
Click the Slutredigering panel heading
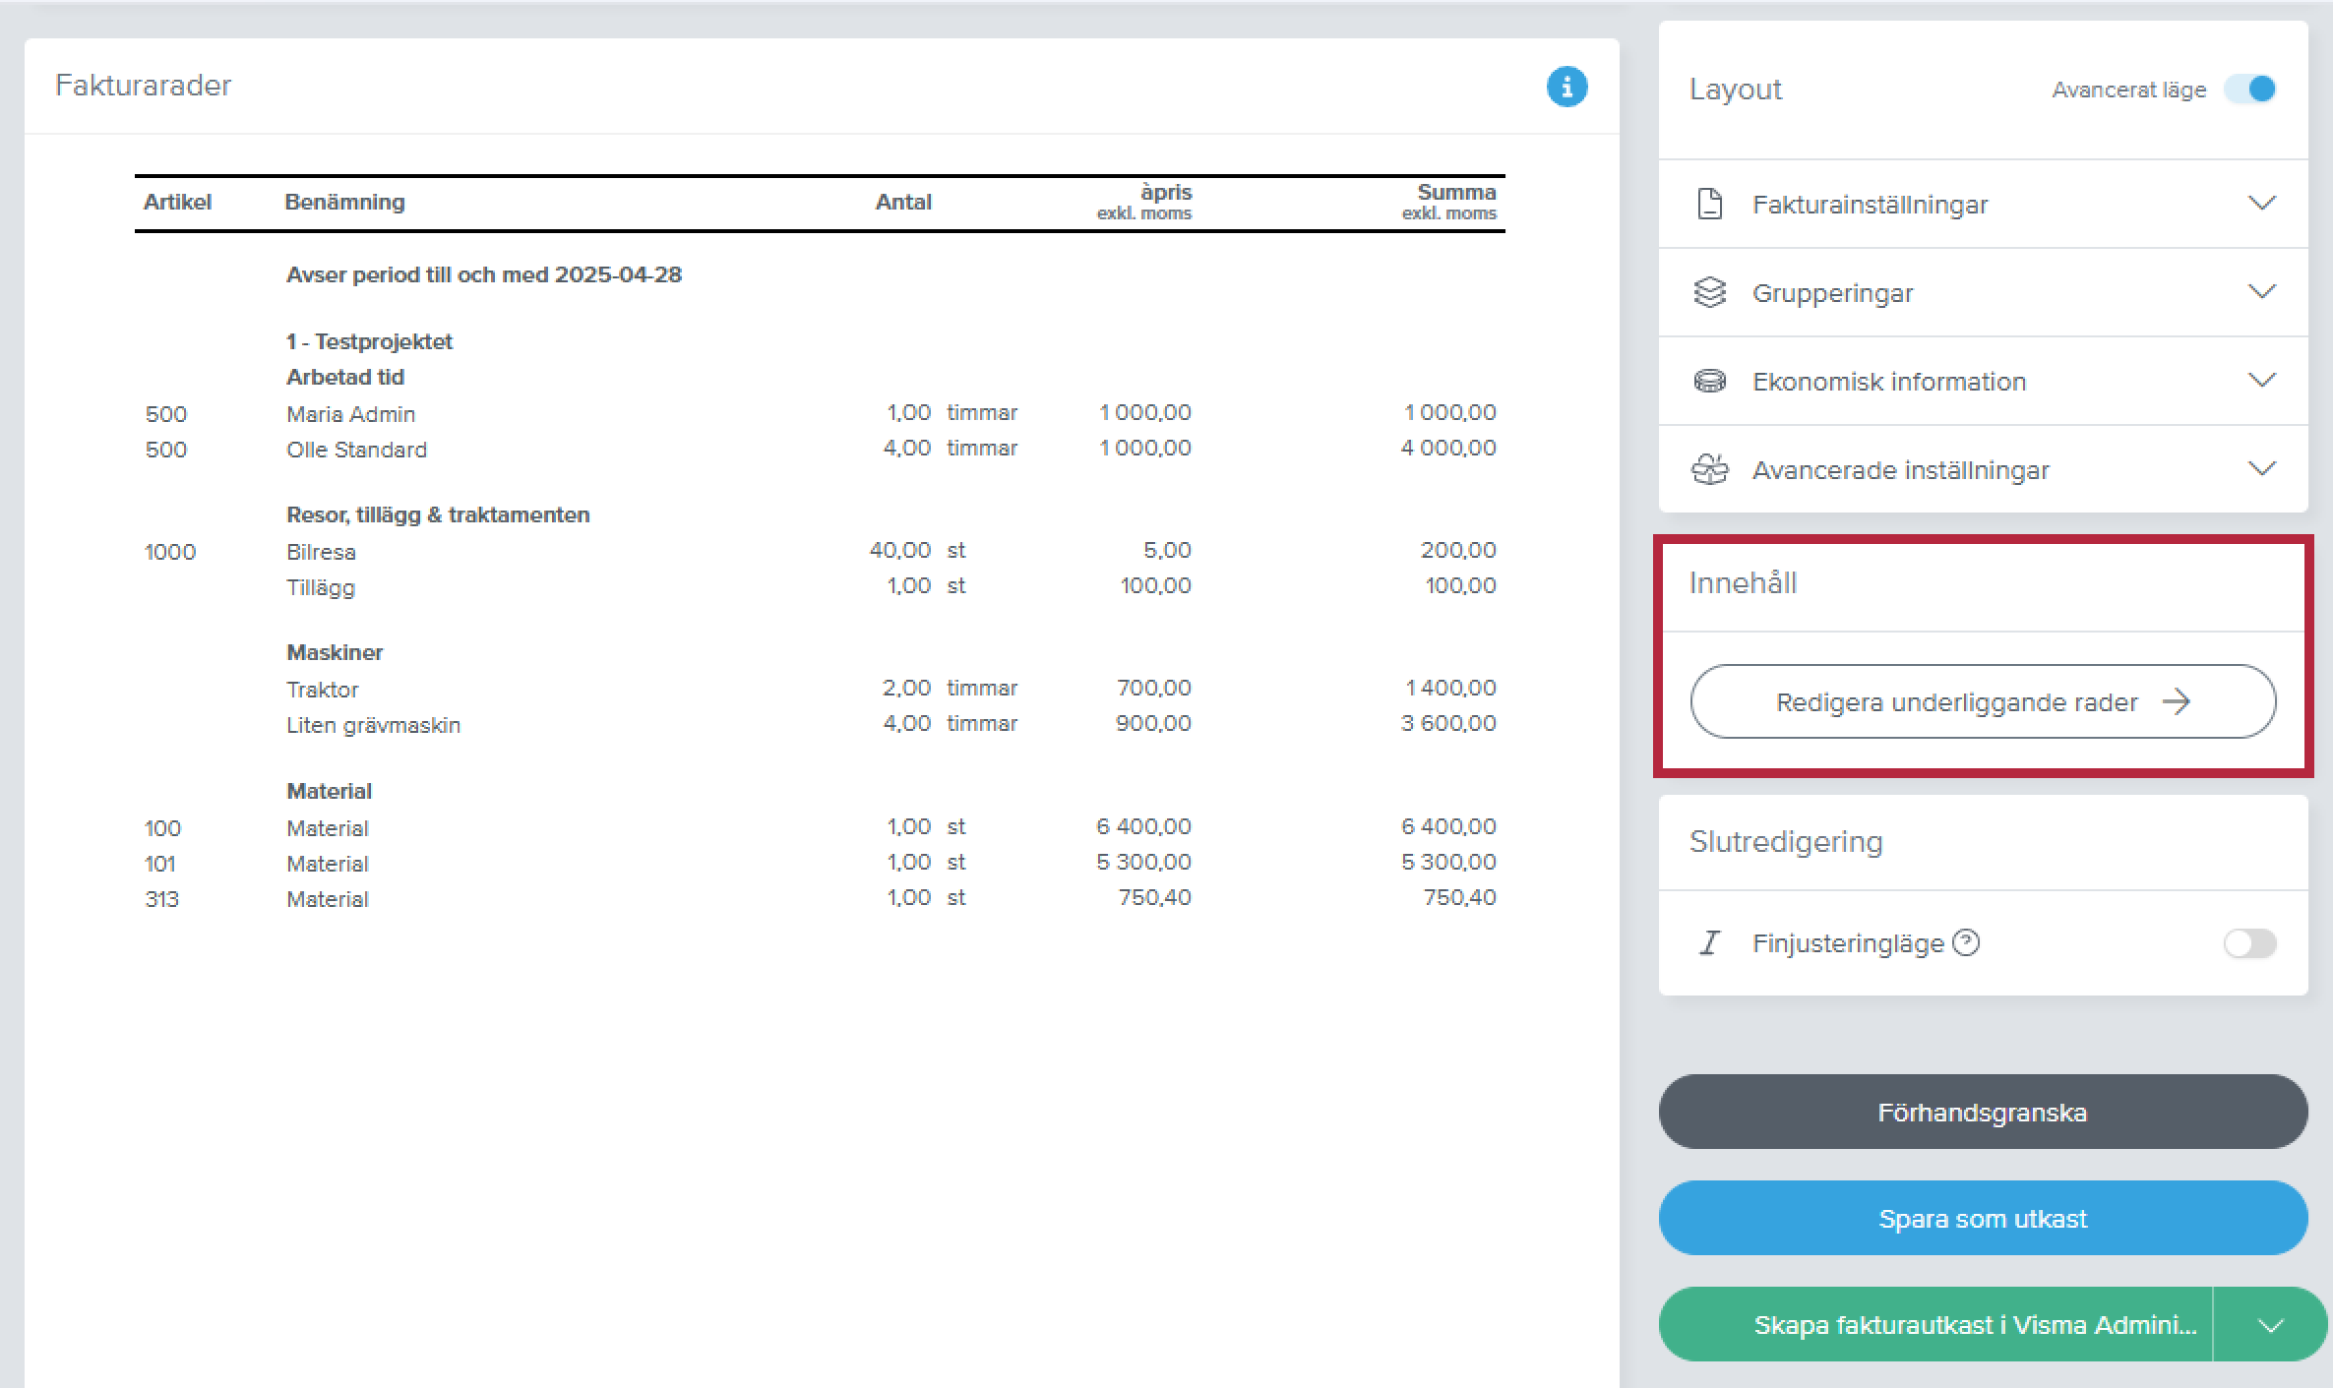pyautogui.click(x=1786, y=841)
